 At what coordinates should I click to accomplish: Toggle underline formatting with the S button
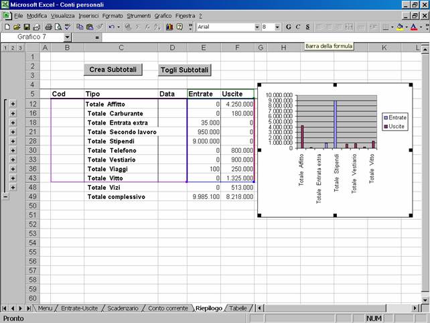pos(307,27)
